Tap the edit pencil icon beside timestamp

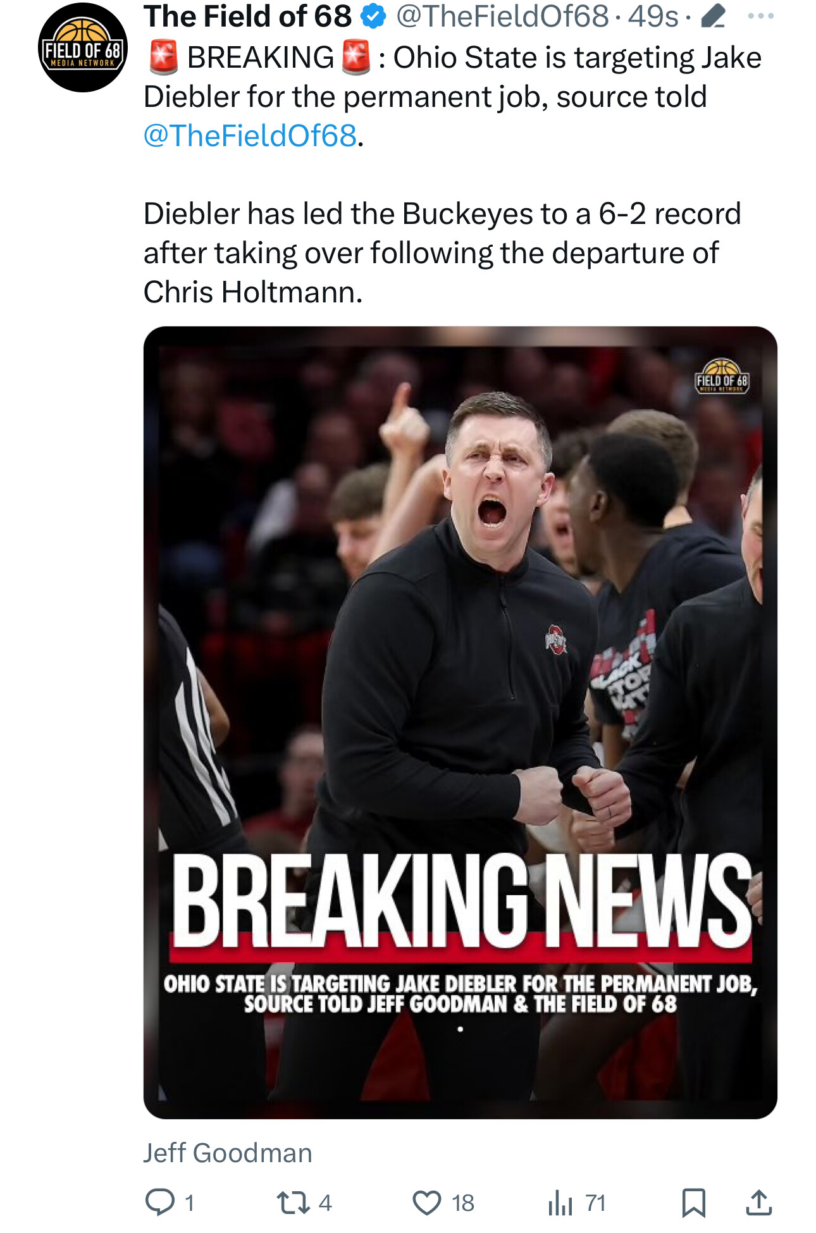pyautogui.click(x=713, y=16)
